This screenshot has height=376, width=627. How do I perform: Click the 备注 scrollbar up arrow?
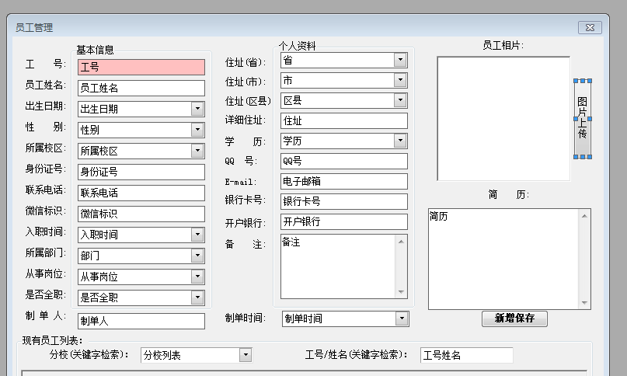click(401, 241)
